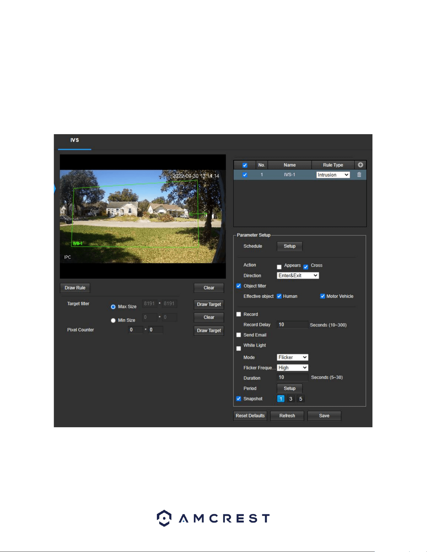Viewport: 427px width, 552px height.
Task: Select snapshot count 3
Action: (x=291, y=399)
